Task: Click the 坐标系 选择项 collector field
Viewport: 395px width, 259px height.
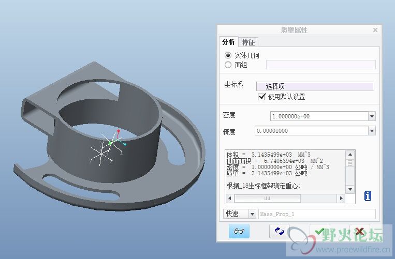Action: [315, 86]
